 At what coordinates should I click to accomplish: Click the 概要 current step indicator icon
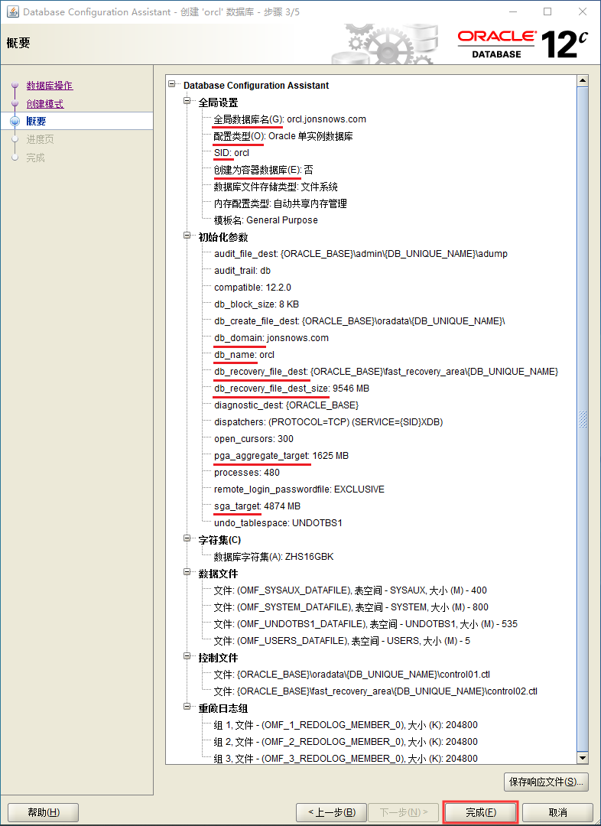(15, 122)
